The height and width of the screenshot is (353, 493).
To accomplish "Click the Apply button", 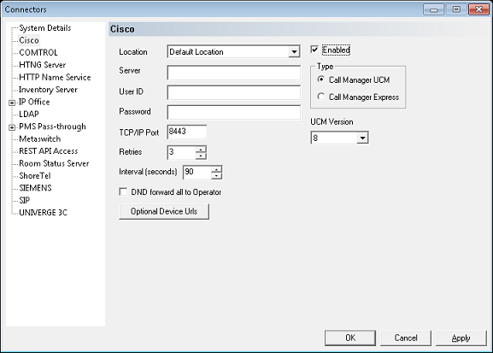I will click(461, 338).
